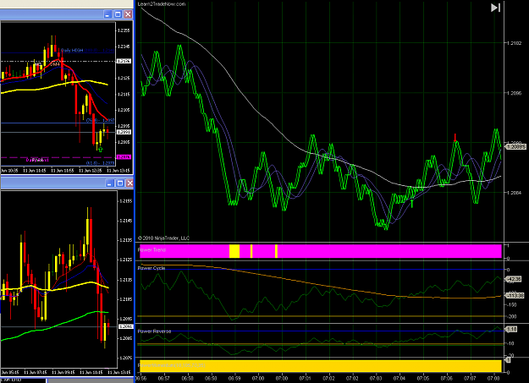529x383 pixels.
Task: Minimize the lower-left chart window
Action: click(x=109, y=183)
